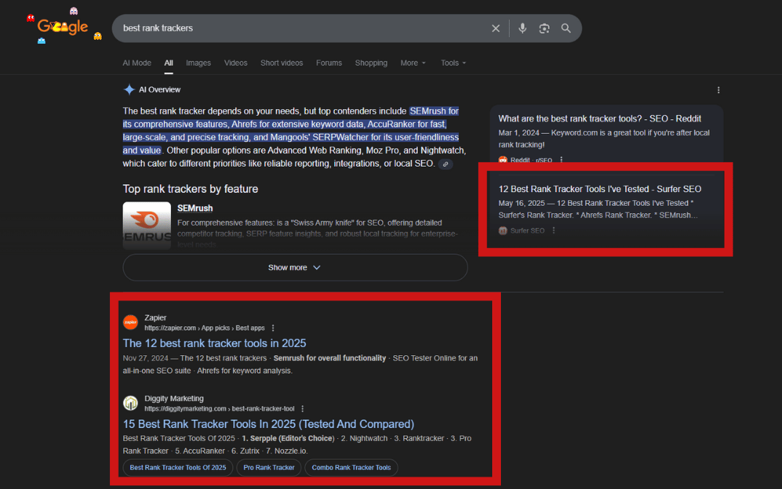Expand the Tools dropdown
This screenshot has width=782, height=489.
point(453,63)
